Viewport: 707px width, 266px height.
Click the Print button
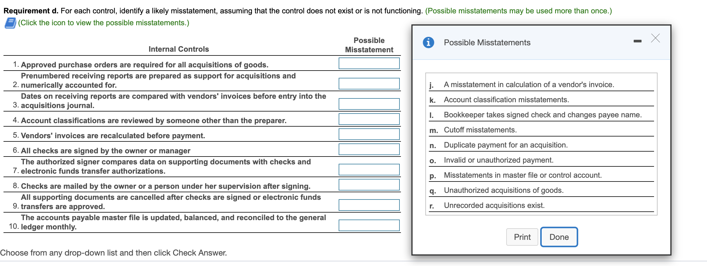(522, 237)
